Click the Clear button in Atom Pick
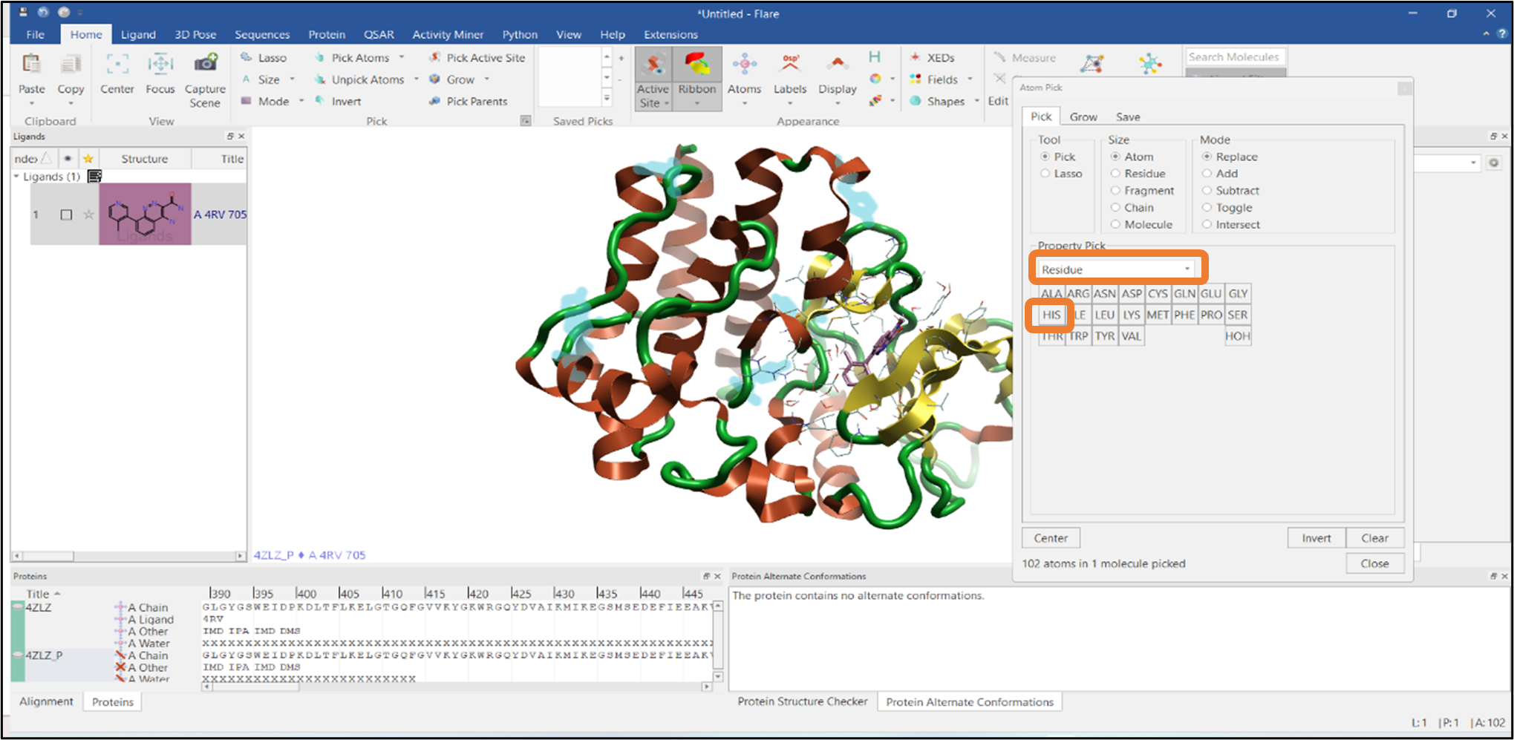The image size is (1514, 740). (x=1374, y=538)
